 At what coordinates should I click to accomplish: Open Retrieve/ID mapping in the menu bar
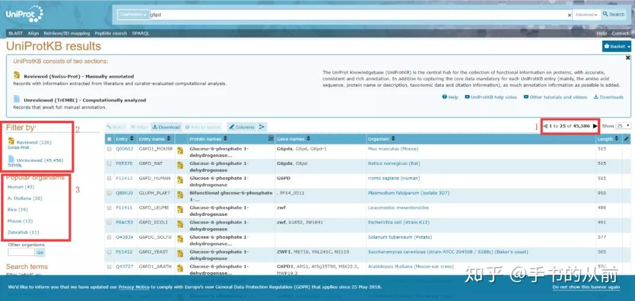[66, 33]
